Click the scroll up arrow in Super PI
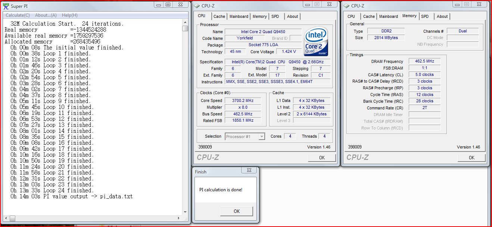This screenshot has width=492, height=227. [185, 22]
